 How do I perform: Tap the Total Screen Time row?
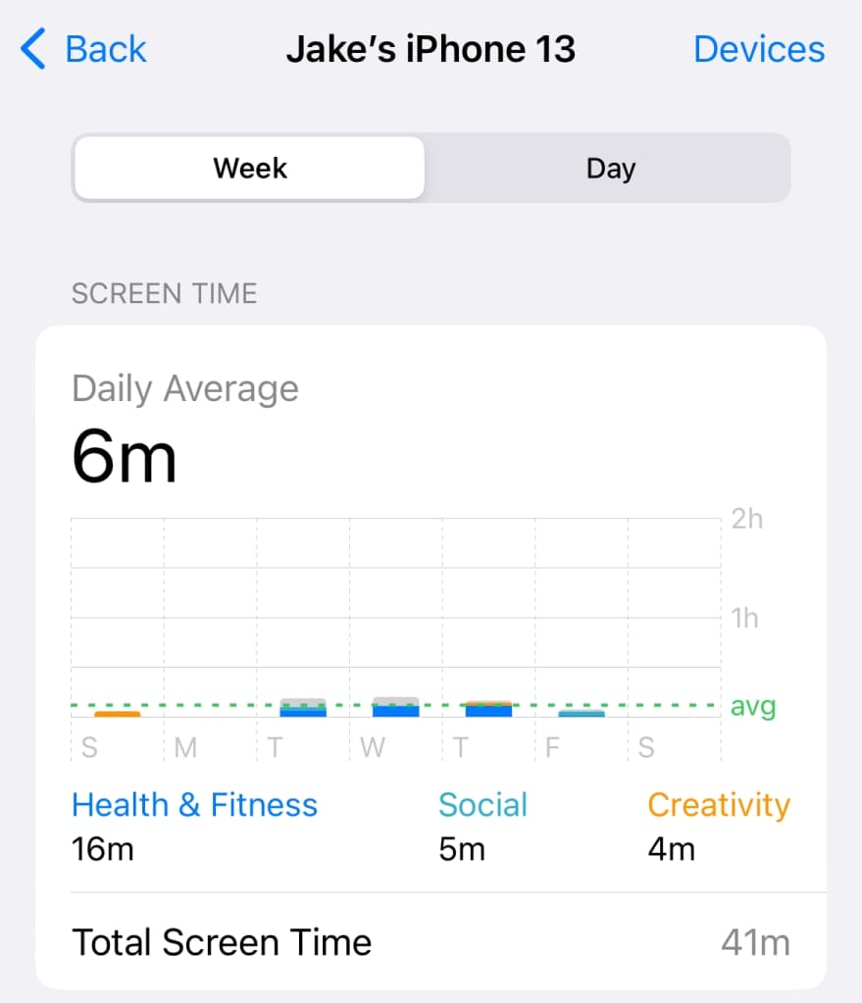coord(223,943)
